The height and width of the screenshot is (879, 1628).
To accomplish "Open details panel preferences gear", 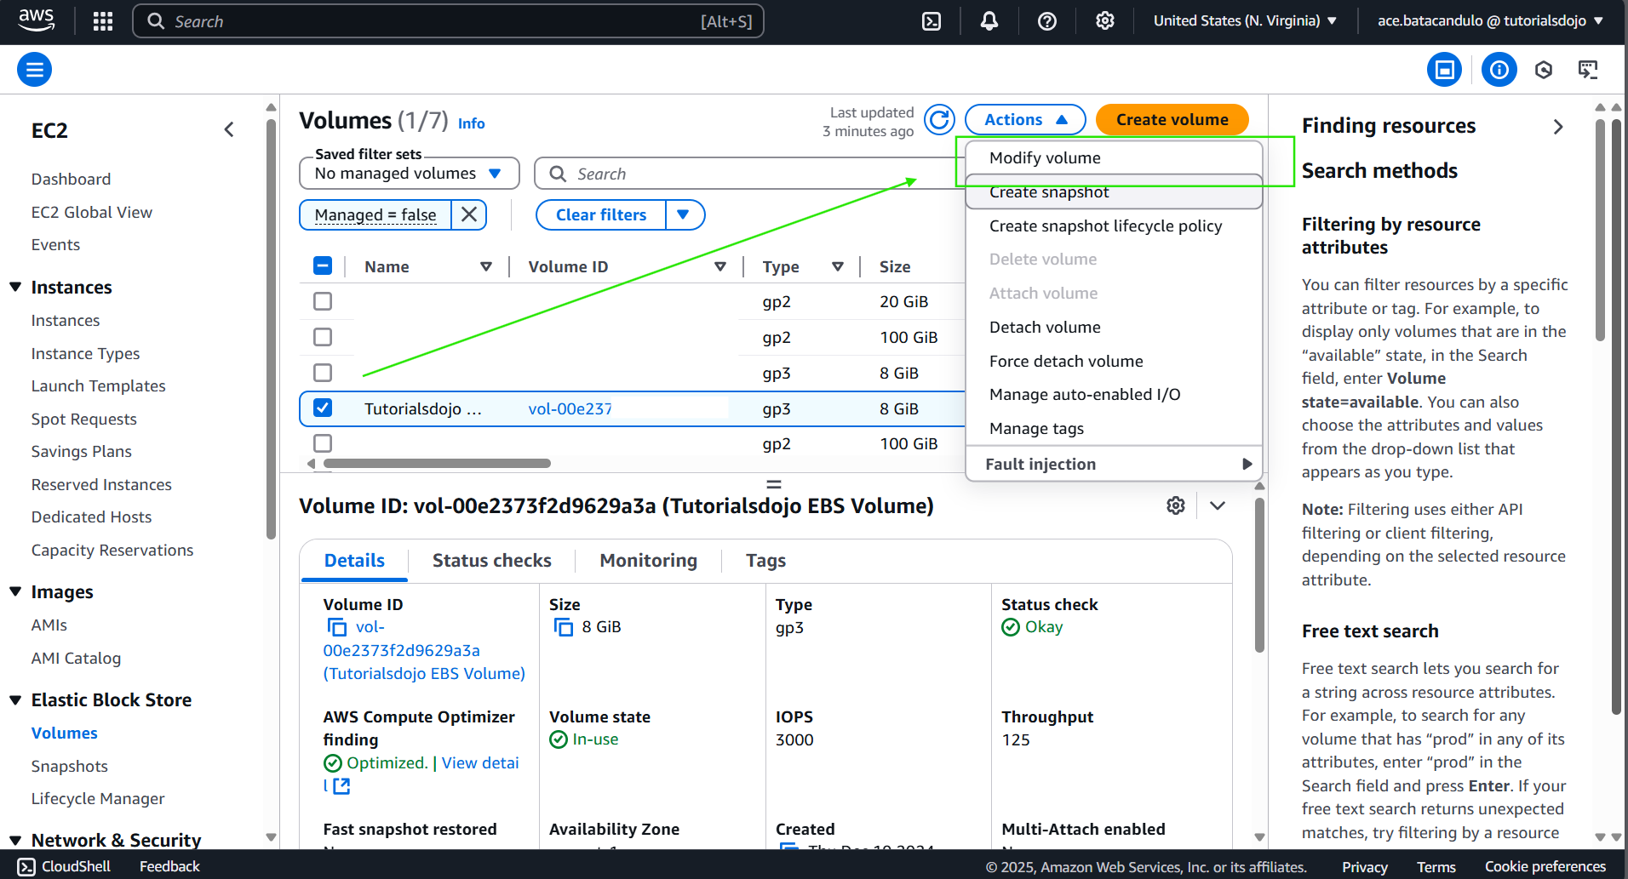I will point(1176,505).
